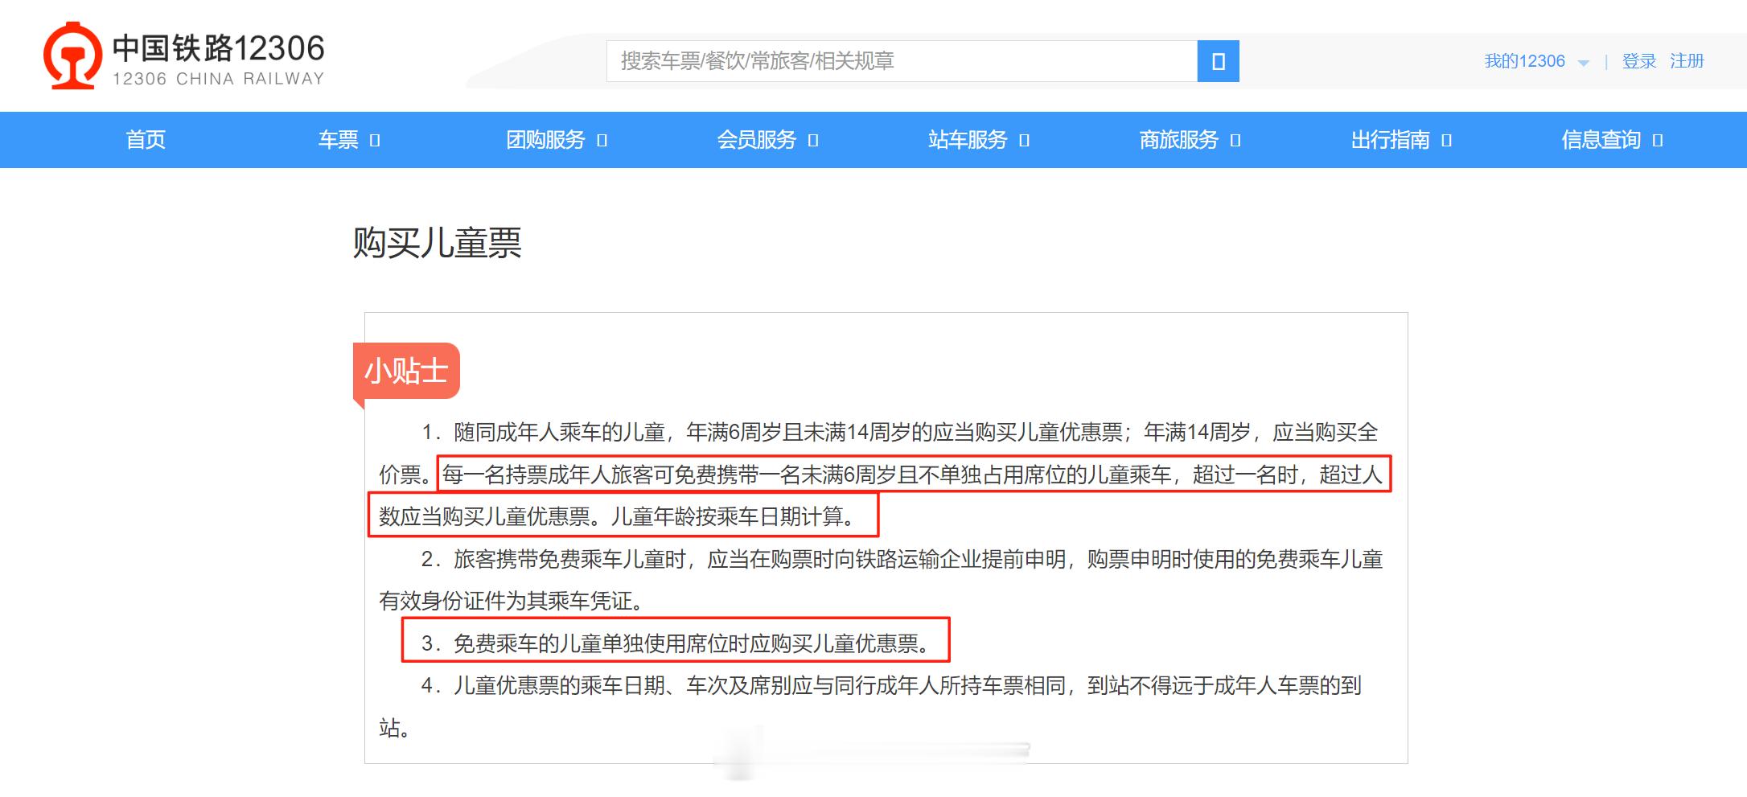Open the 车票 menu item
The width and height of the screenshot is (1747, 797).
pos(339,140)
